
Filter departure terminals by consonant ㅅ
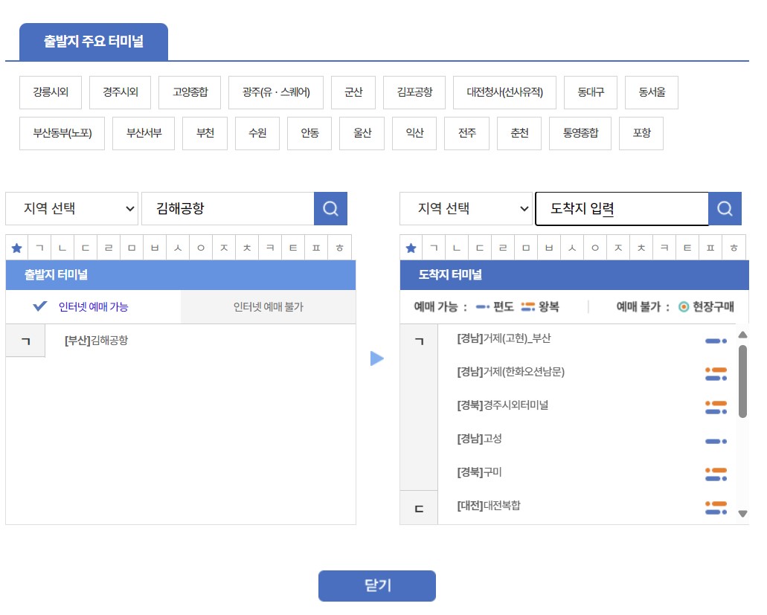pyautogui.click(x=178, y=248)
